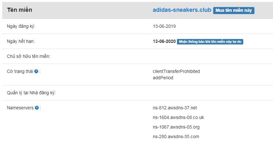Open the adidas-sneakers.club domain link
The height and width of the screenshot is (141, 273).
(x=182, y=10)
